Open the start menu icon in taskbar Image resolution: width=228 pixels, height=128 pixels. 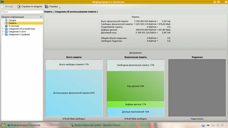3,125
